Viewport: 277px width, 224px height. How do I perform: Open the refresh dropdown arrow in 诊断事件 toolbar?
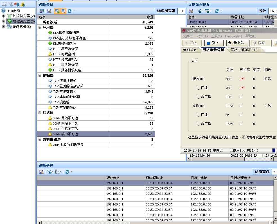pos(71,172)
